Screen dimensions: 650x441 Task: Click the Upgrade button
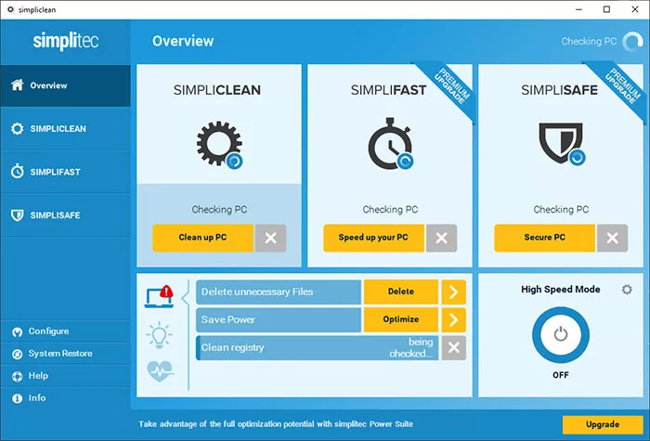[x=603, y=424]
